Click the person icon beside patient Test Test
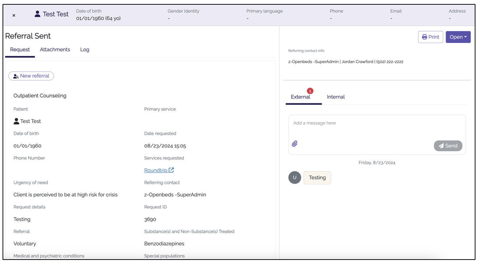Image resolution: width=478 pixels, height=265 pixels. [16, 121]
